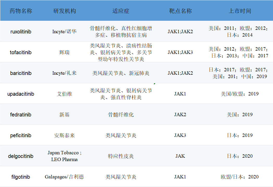This screenshot has height=187, width=273.
Task: Select the 类风湿关节炎、新冠肺炎 indication cell
Action: pos(121,73)
